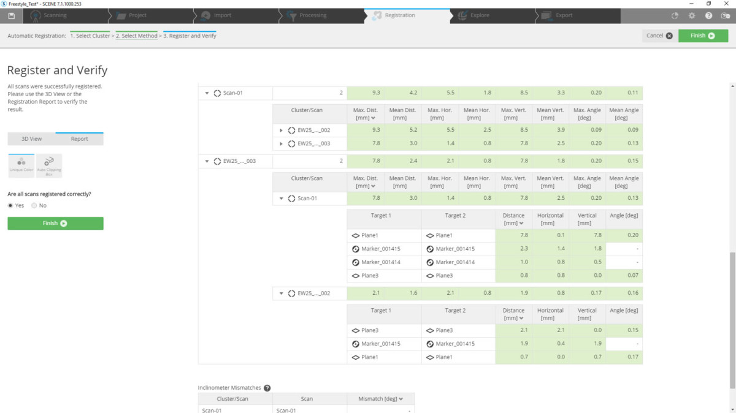
Task: Click the Inclinometer Mismatches help icon
Action: (267, 388)
